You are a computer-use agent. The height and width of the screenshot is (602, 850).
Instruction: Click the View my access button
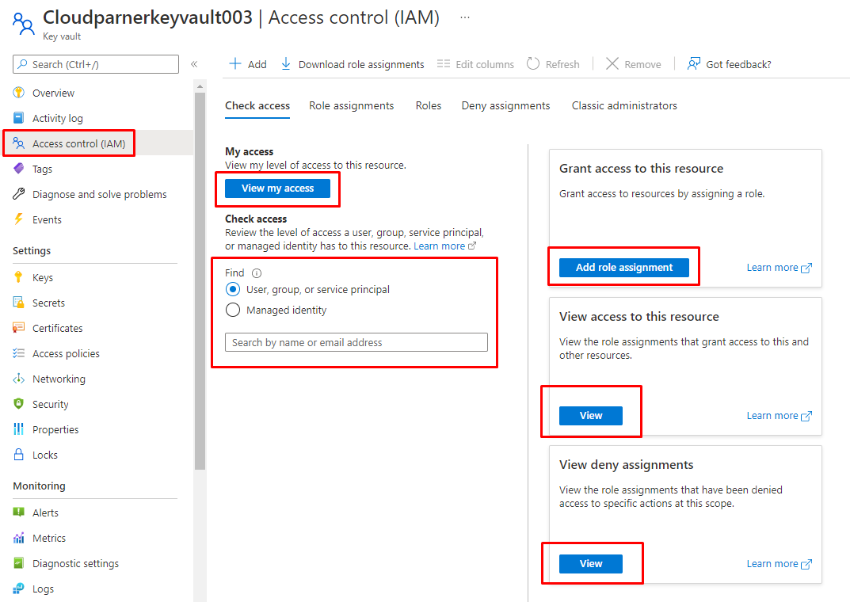277,189
